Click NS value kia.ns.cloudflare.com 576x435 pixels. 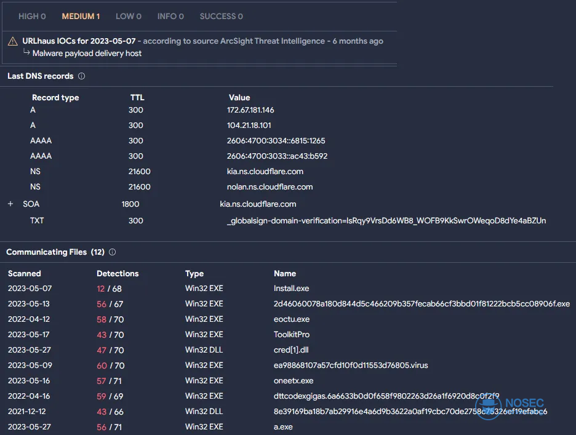265,172
